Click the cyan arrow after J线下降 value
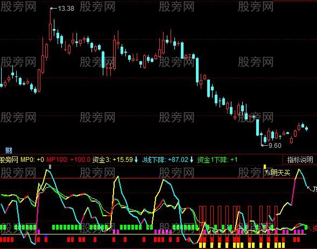The width and height of the screenshot is (317, 249). [192, 160]
